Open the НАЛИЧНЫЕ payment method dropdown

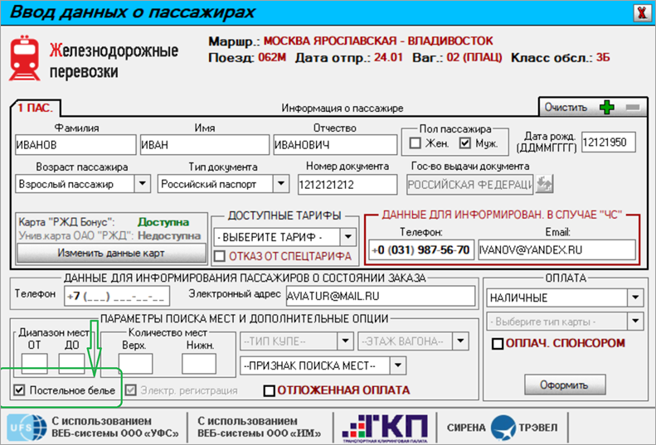point(635,297)
